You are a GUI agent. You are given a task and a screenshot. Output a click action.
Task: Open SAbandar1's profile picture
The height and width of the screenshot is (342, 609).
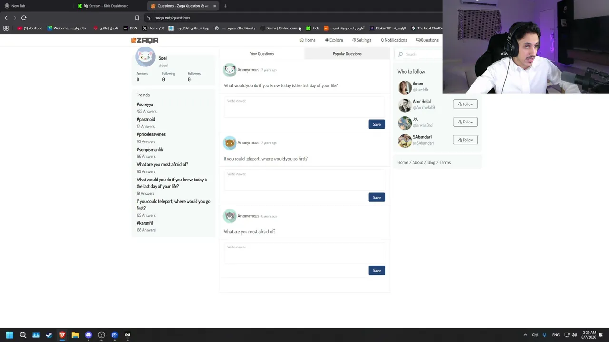(404, 141)
